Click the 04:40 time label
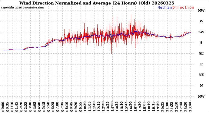The width and height of the screenshot is (209, 113). click(x=39, y=107)
